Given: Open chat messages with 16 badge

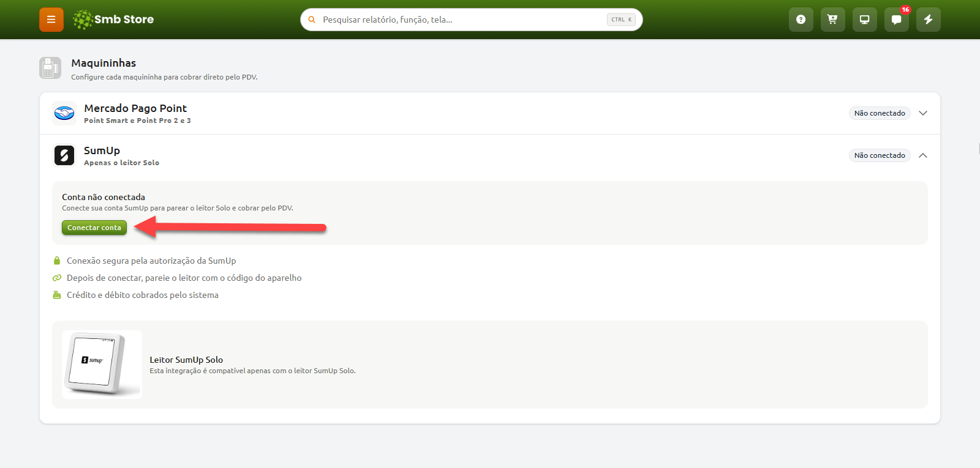Looking at the screenshot, I should pos(896,20).
